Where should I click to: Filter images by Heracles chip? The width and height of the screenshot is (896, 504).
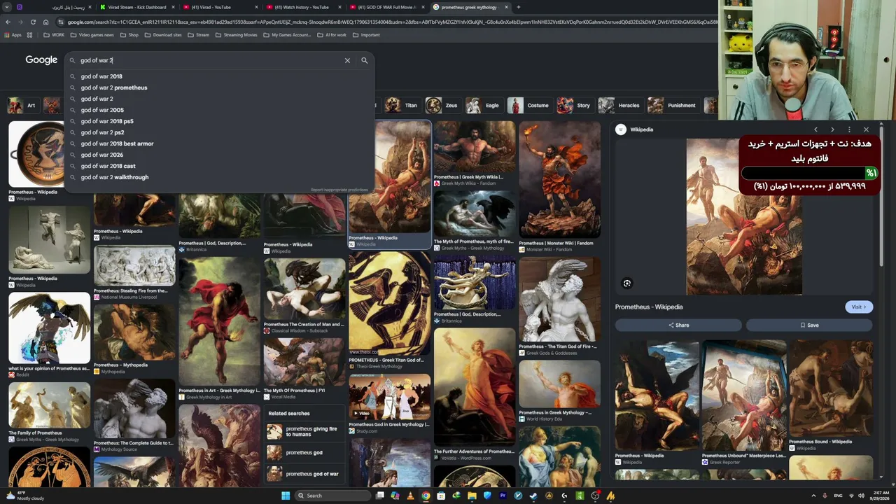[620, 106]
